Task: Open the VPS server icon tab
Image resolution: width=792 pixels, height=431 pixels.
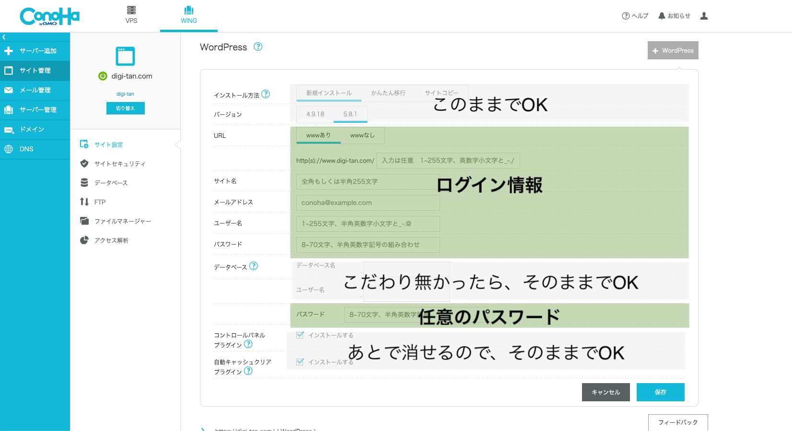Action: 131,15
